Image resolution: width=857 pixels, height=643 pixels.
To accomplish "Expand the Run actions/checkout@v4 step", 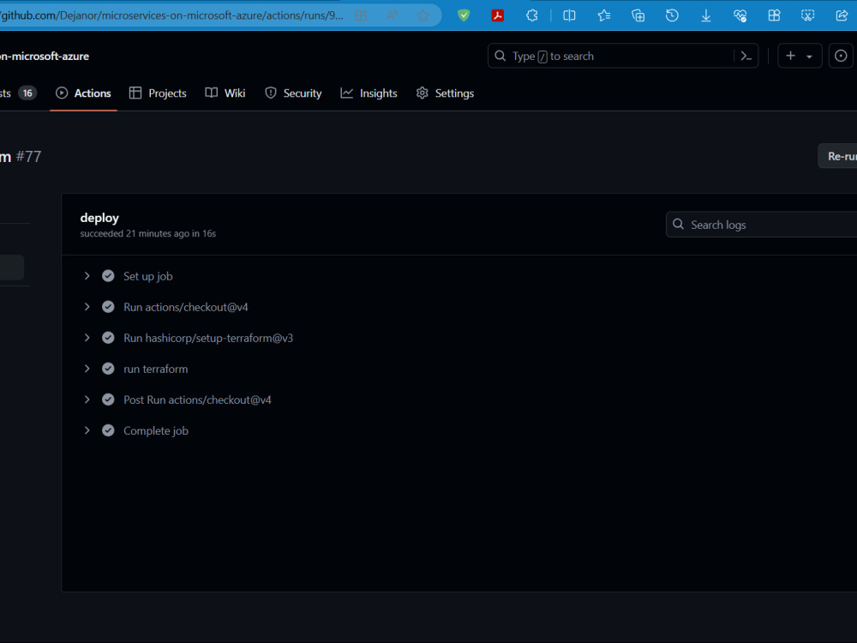I will (x=87, y=307).
